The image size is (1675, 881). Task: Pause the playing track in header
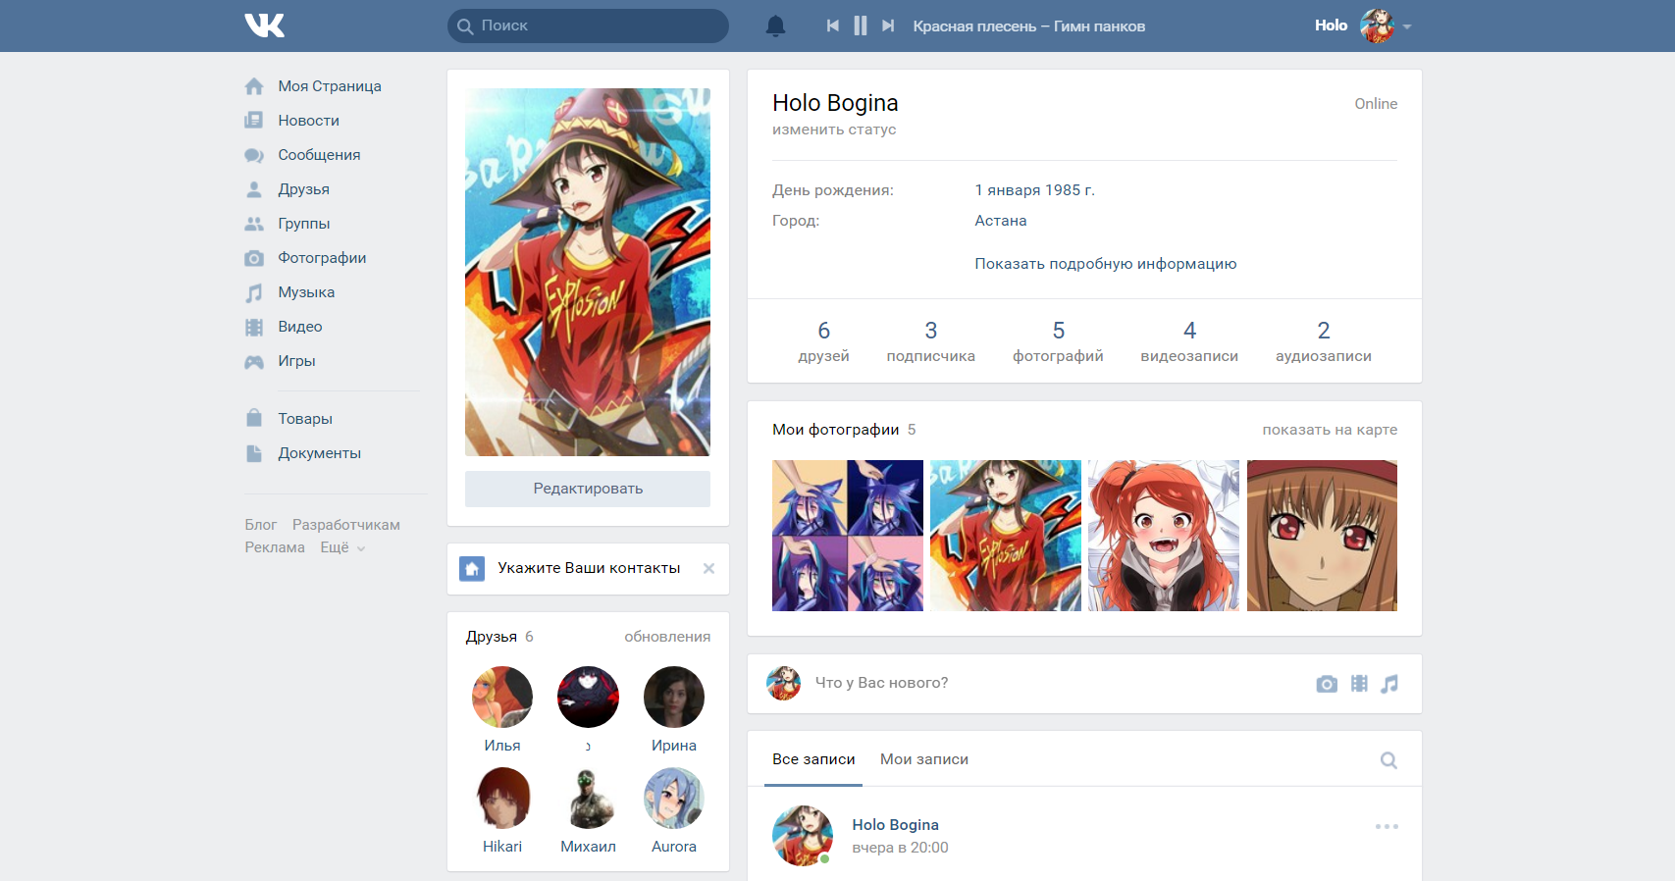point(861,26)
